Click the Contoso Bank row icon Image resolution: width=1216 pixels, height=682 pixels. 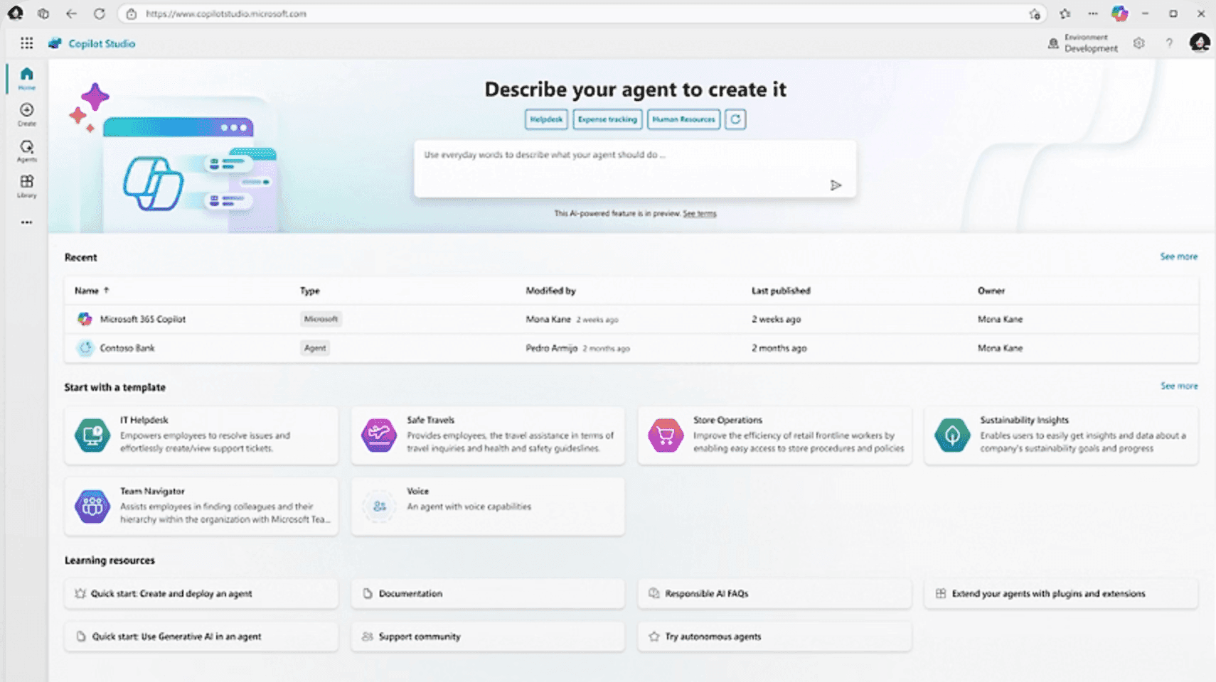(85, 348)
